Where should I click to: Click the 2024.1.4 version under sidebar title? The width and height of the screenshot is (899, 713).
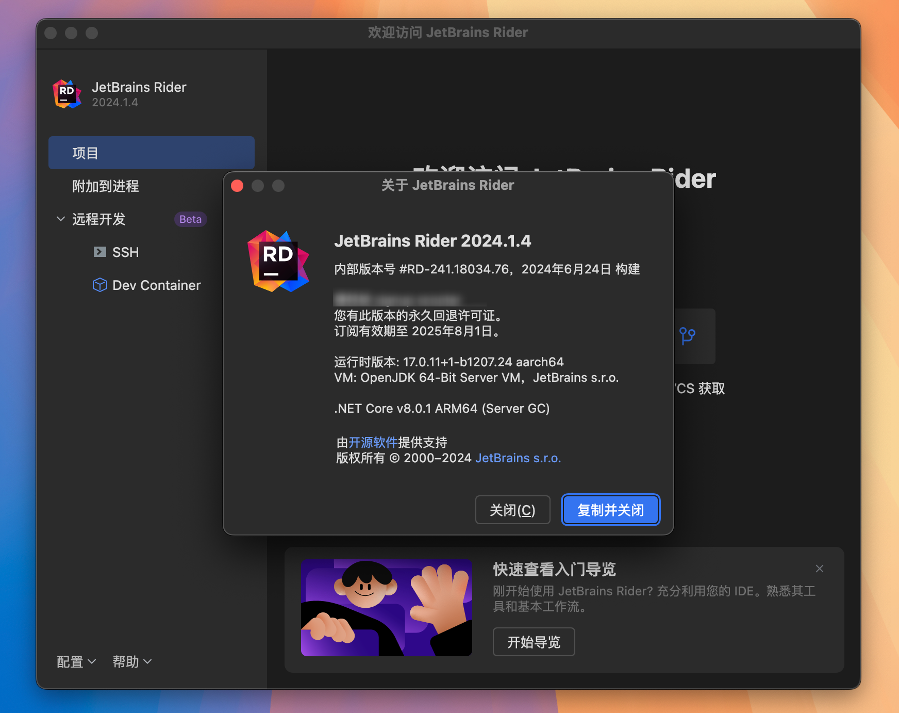click(115, 103)
